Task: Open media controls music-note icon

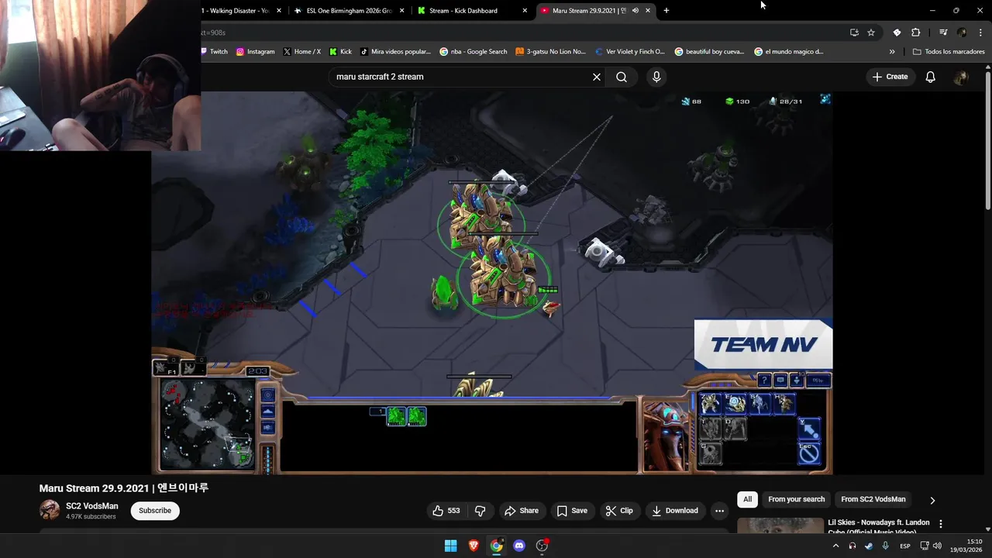Action: coord(943,33)
